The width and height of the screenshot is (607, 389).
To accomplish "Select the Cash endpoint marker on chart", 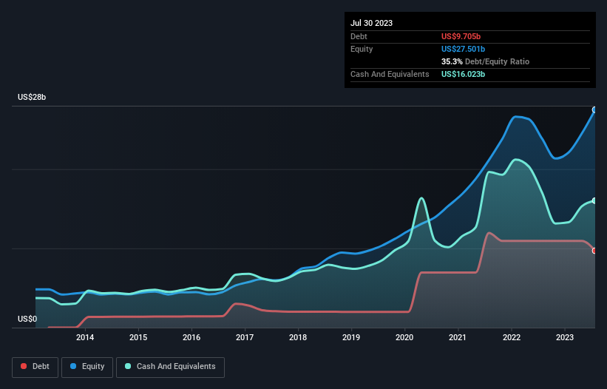I will (594, 201).
